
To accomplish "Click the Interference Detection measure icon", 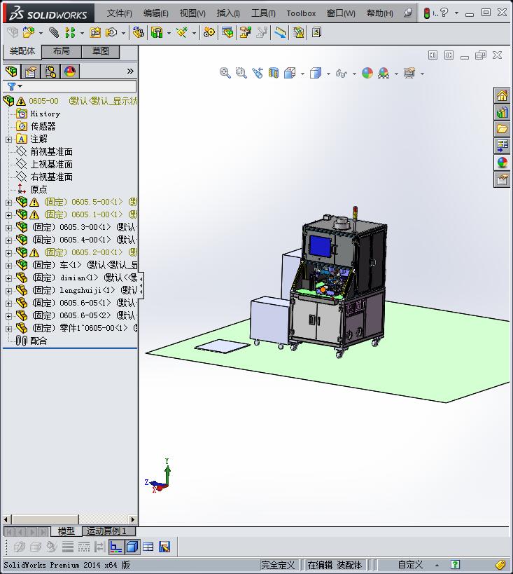I will click(x=280, y=32).
